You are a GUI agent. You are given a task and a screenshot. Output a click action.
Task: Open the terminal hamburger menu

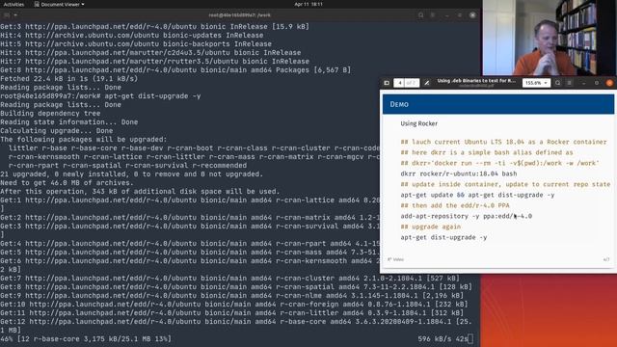tap(433, 15)
